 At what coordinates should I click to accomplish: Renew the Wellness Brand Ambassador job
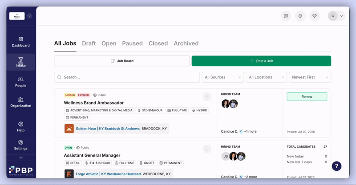click(x=307, y=96)
